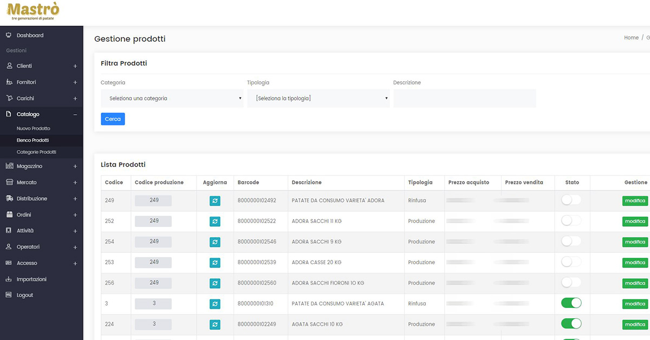Click modifica for AGATA SACCHI 10 KG
The width and height of the screenshot is (650, 340).
pos(635,324)
